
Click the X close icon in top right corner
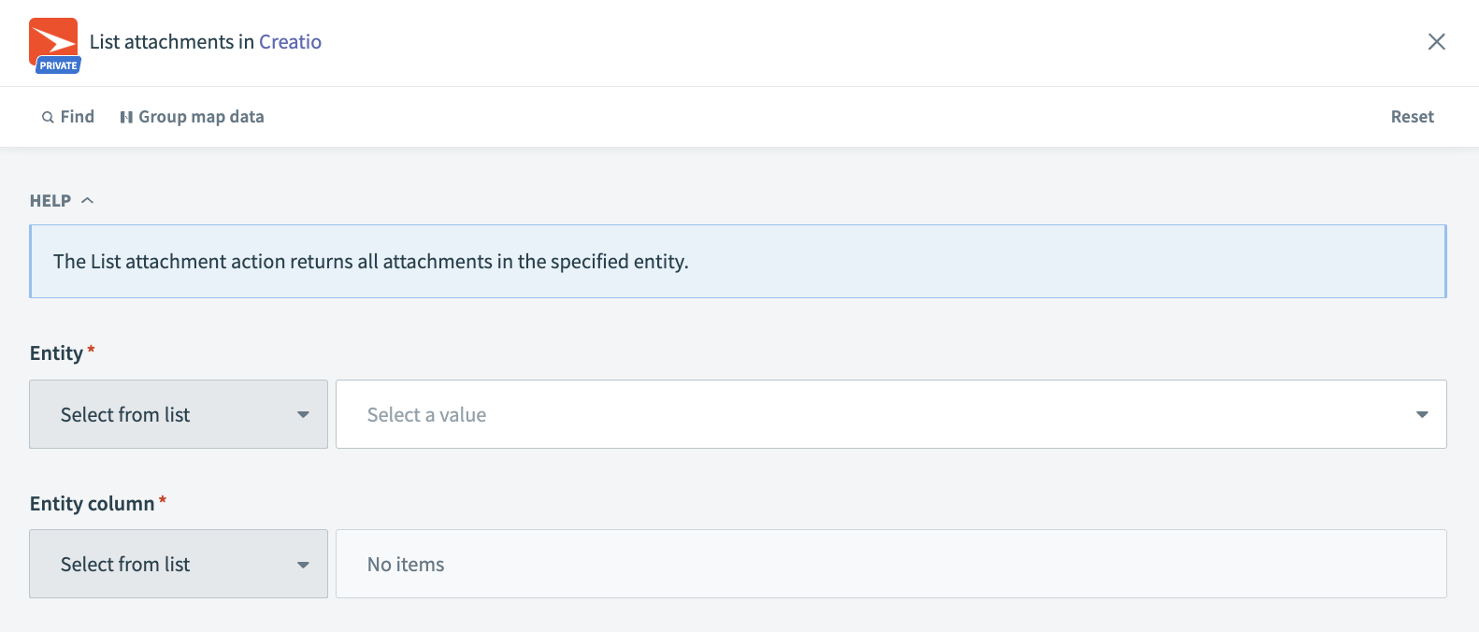click(1437, 41)
